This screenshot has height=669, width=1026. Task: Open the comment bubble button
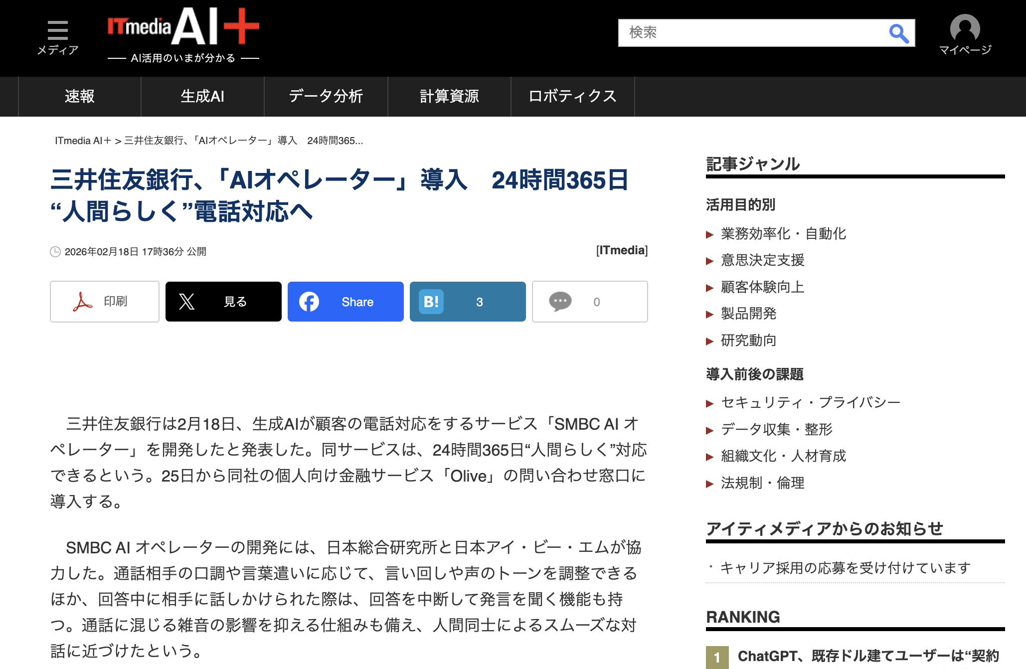(x=589, y=302)
